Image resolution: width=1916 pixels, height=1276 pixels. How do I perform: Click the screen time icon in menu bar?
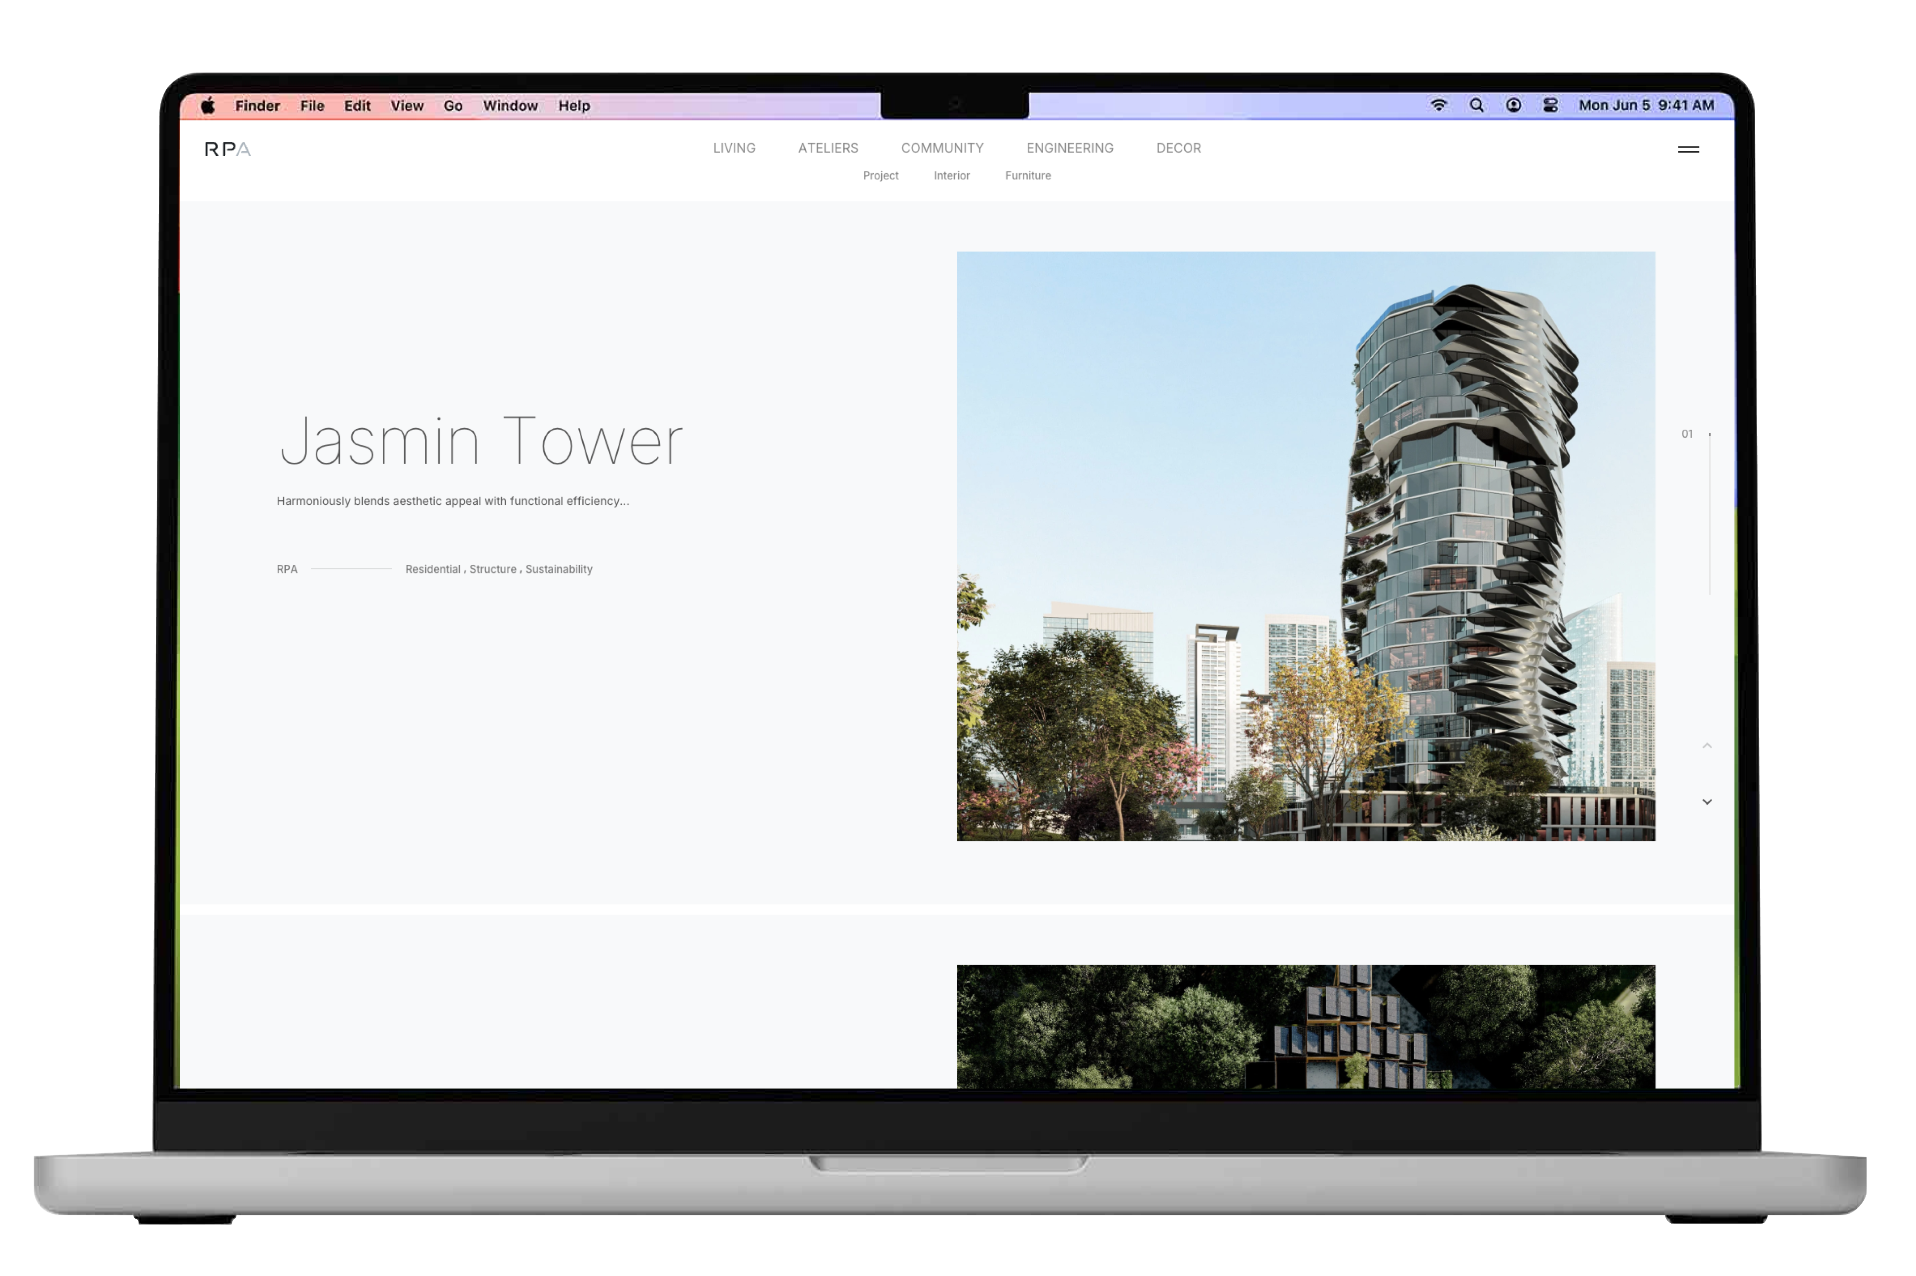(x=1514, y=106)
